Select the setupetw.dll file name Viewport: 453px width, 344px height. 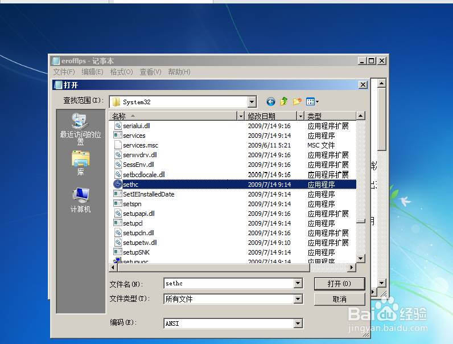[140, 243]
